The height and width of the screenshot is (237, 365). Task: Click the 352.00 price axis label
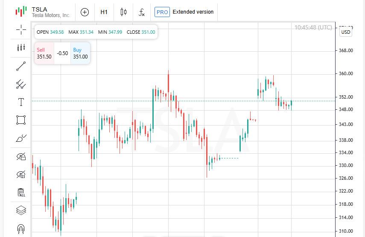[346, 97]
